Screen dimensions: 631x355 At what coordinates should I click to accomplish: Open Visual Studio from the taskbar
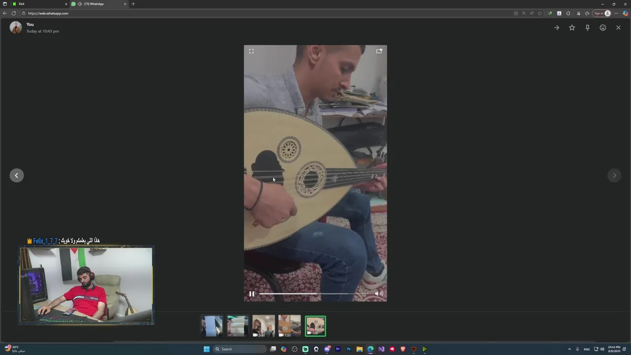[381, 349]
